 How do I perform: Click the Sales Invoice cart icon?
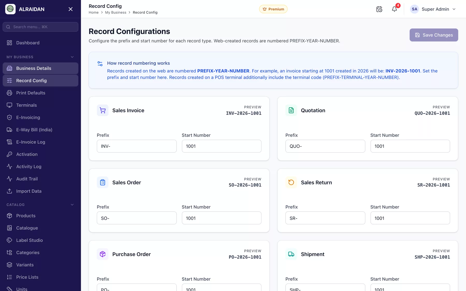pos(103,110)
